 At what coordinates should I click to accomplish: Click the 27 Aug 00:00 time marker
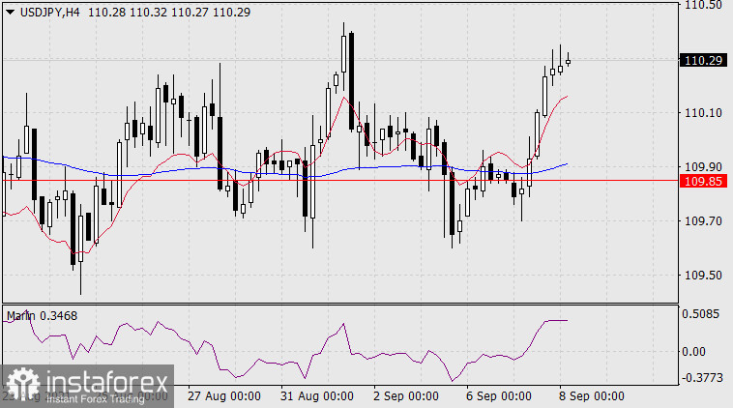pyautogui.click(x=225, y=395)
